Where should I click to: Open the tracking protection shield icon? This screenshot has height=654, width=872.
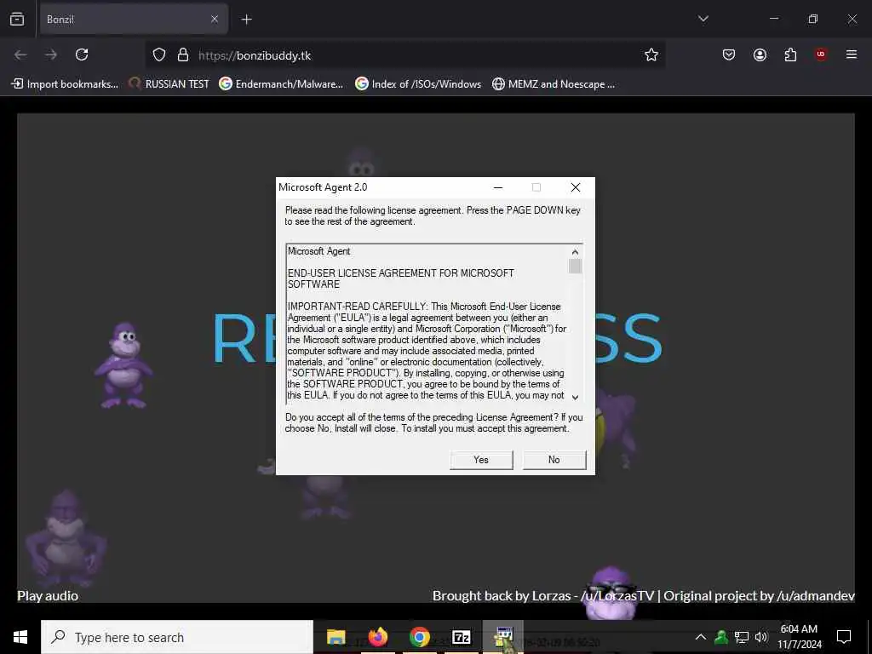[x=159, y=55]
